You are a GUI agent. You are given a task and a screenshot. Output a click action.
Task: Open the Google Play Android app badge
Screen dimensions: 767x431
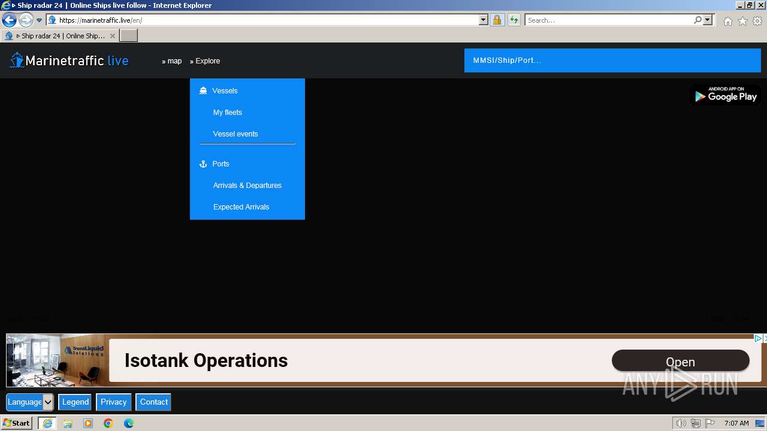[724, 95]
